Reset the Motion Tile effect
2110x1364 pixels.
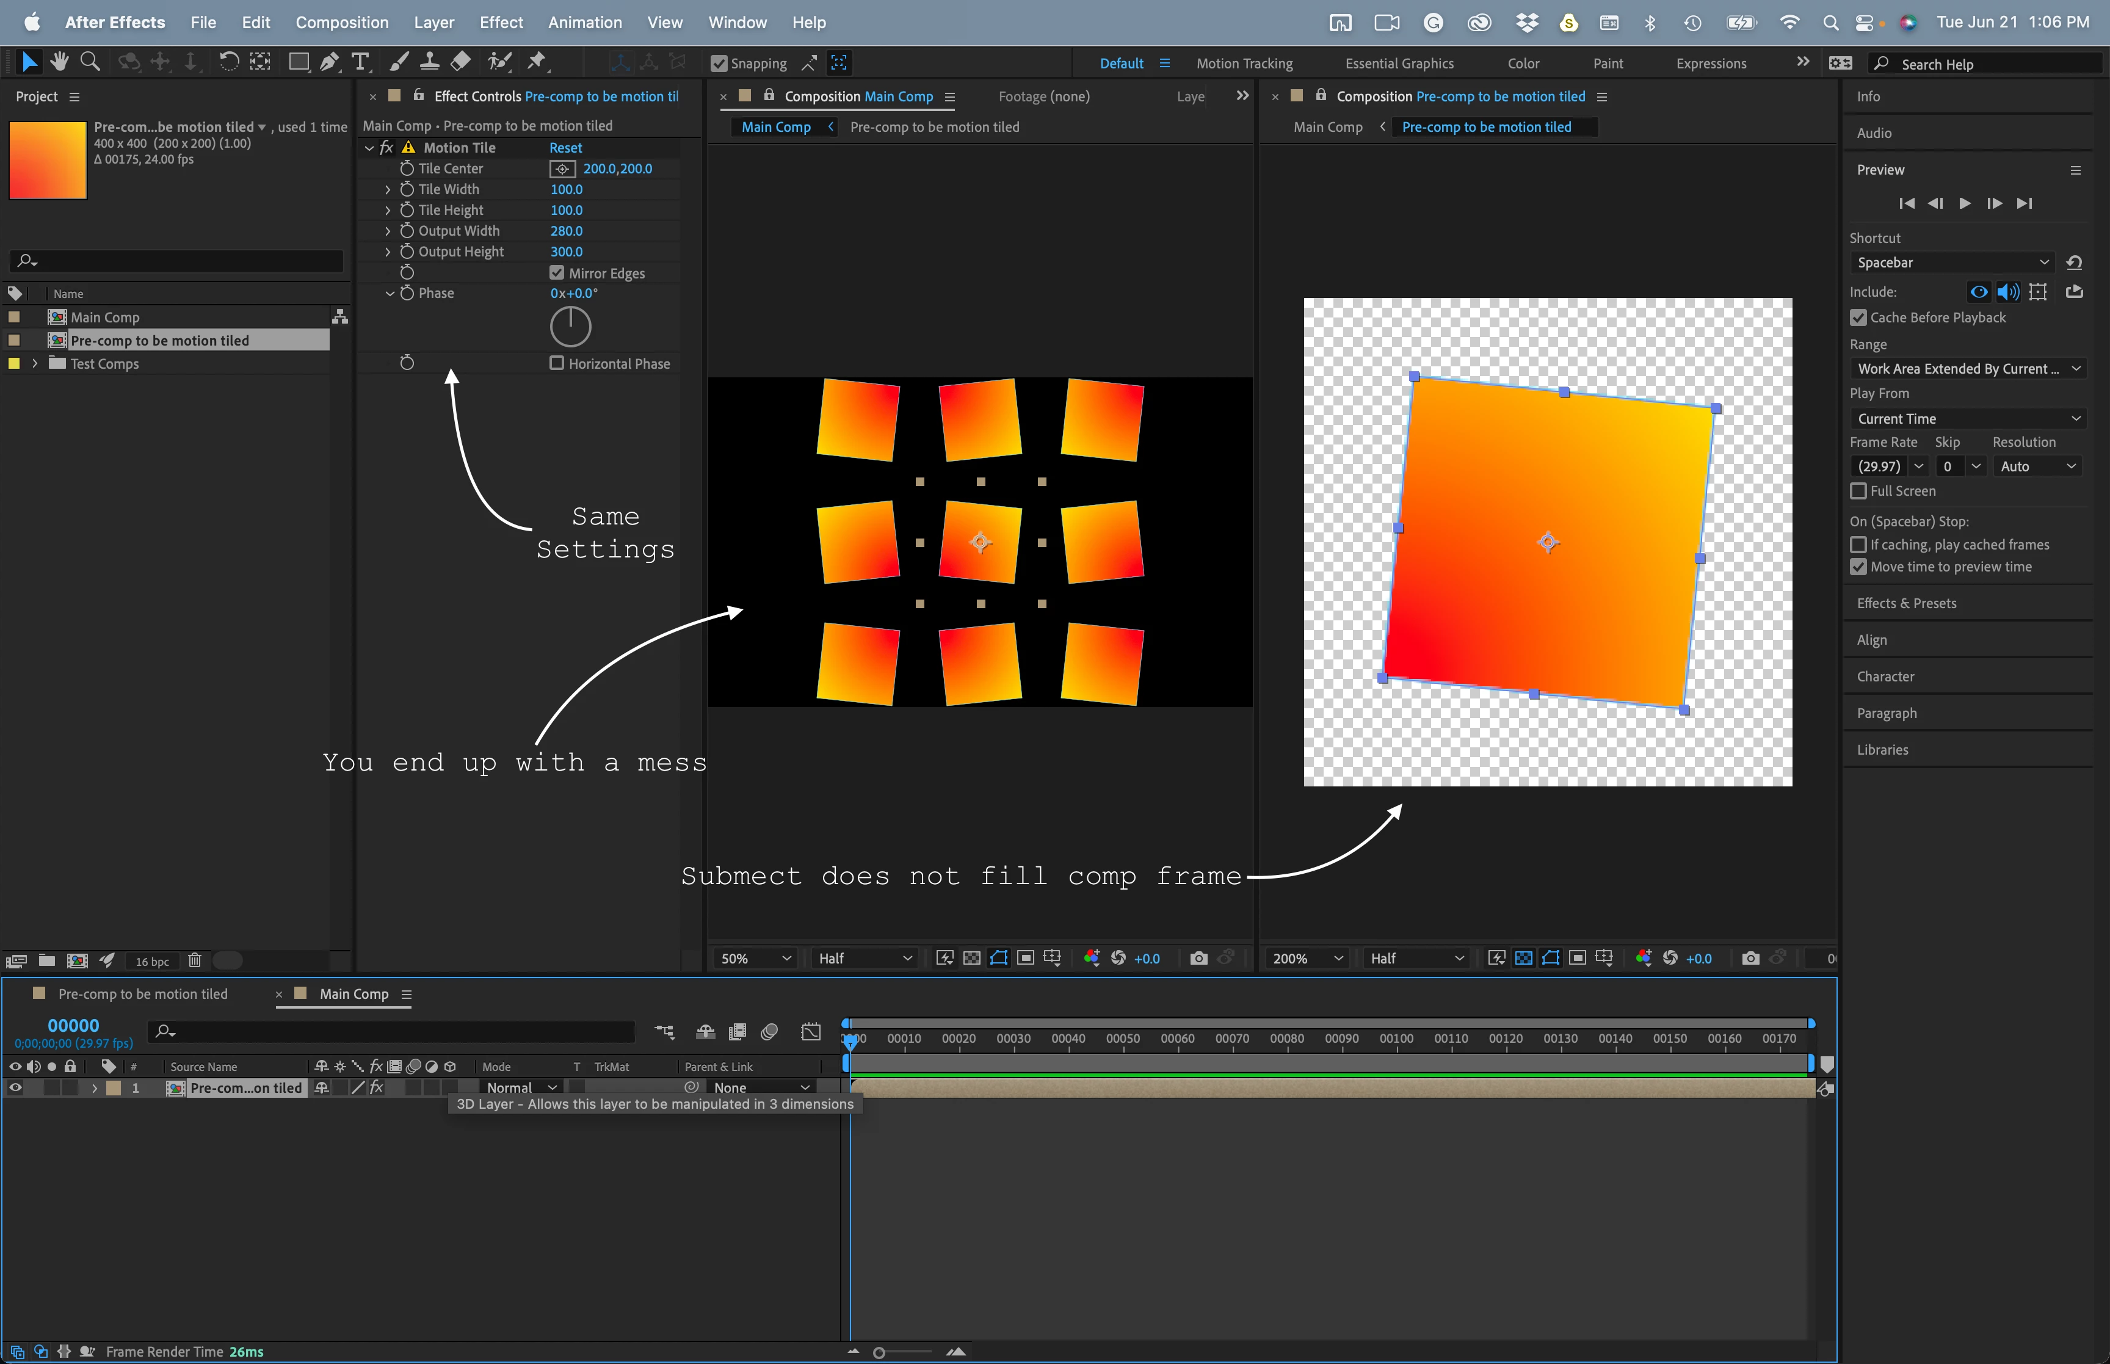pos(565,148)
